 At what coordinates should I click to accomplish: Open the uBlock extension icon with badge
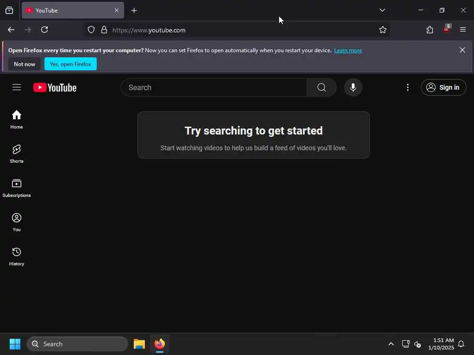tap(447, 29)
